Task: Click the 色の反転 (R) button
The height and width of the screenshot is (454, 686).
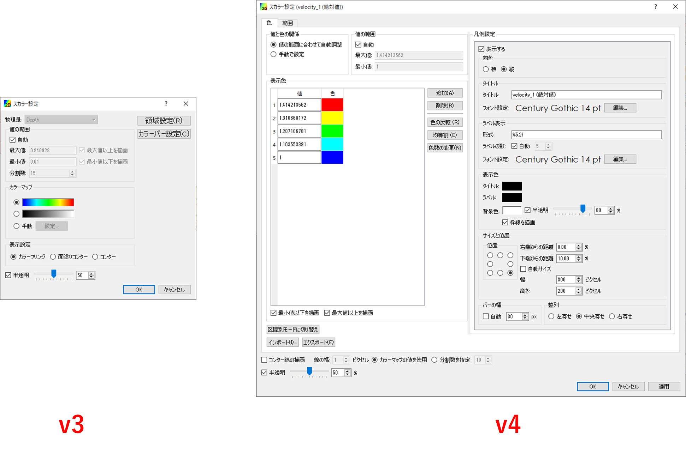Action: (445, 122)
